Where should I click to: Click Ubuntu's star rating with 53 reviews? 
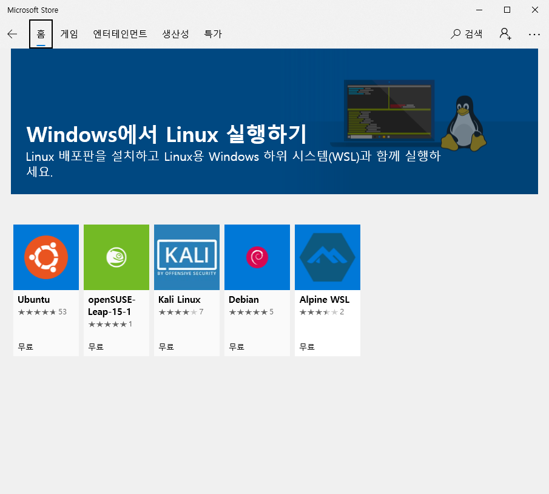[42, 312]
